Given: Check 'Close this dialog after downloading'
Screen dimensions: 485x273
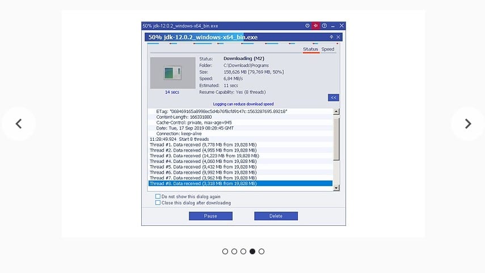Looking at the screenshot, I should click(158, 203).
